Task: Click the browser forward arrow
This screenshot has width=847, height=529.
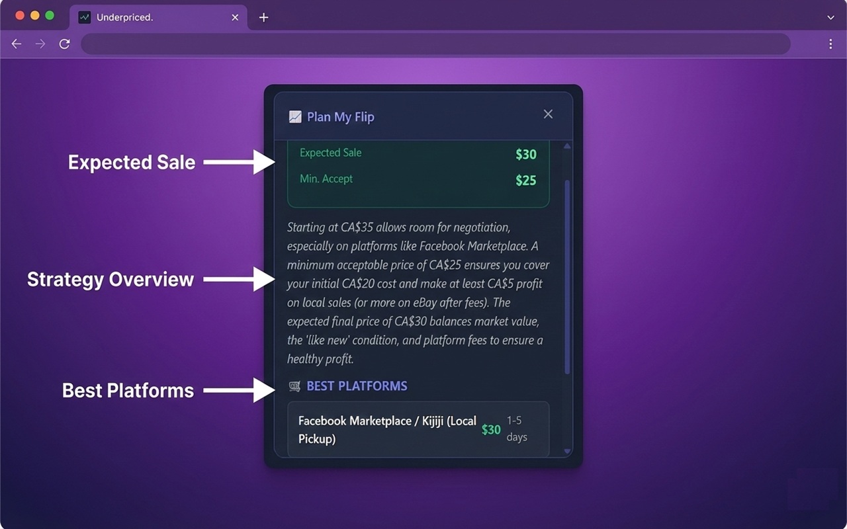Action: coord(40,44)
